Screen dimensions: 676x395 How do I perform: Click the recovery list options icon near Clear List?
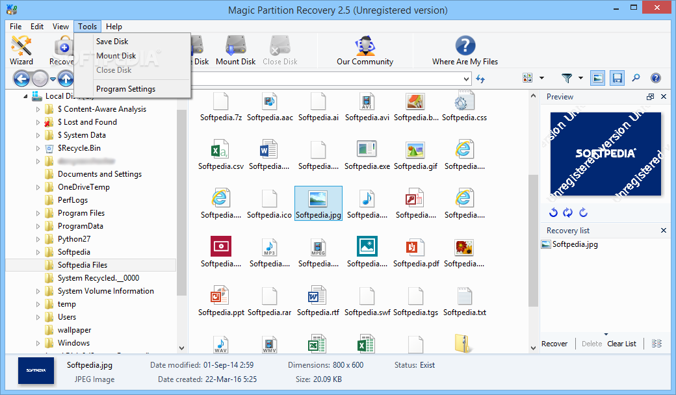656,343
